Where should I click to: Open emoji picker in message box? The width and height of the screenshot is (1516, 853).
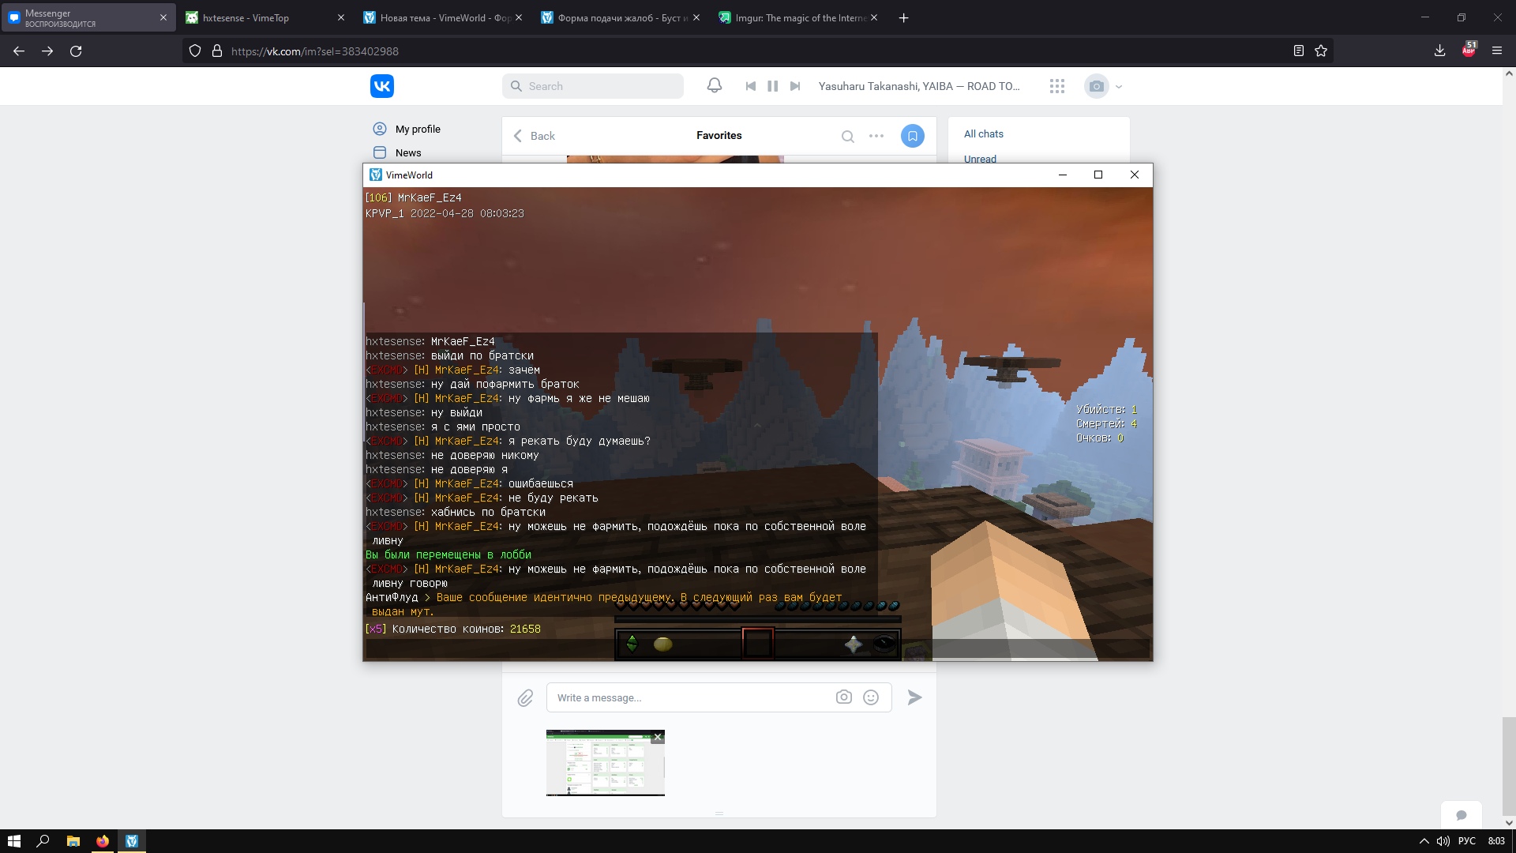[871, 697]
